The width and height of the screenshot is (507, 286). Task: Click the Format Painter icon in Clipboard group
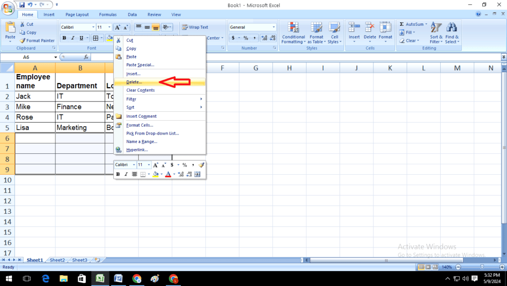click(23, 41)
